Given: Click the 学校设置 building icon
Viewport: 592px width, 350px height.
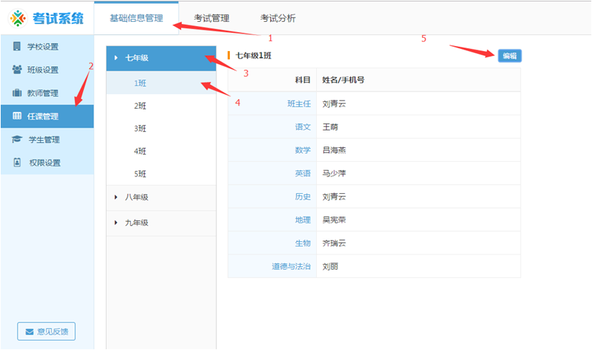Looking at the screenshot, I should click(x=17, y=46).
